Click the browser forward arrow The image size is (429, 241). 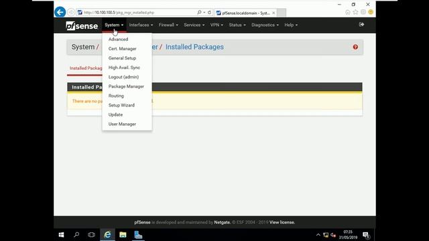(x=71, y=12)
